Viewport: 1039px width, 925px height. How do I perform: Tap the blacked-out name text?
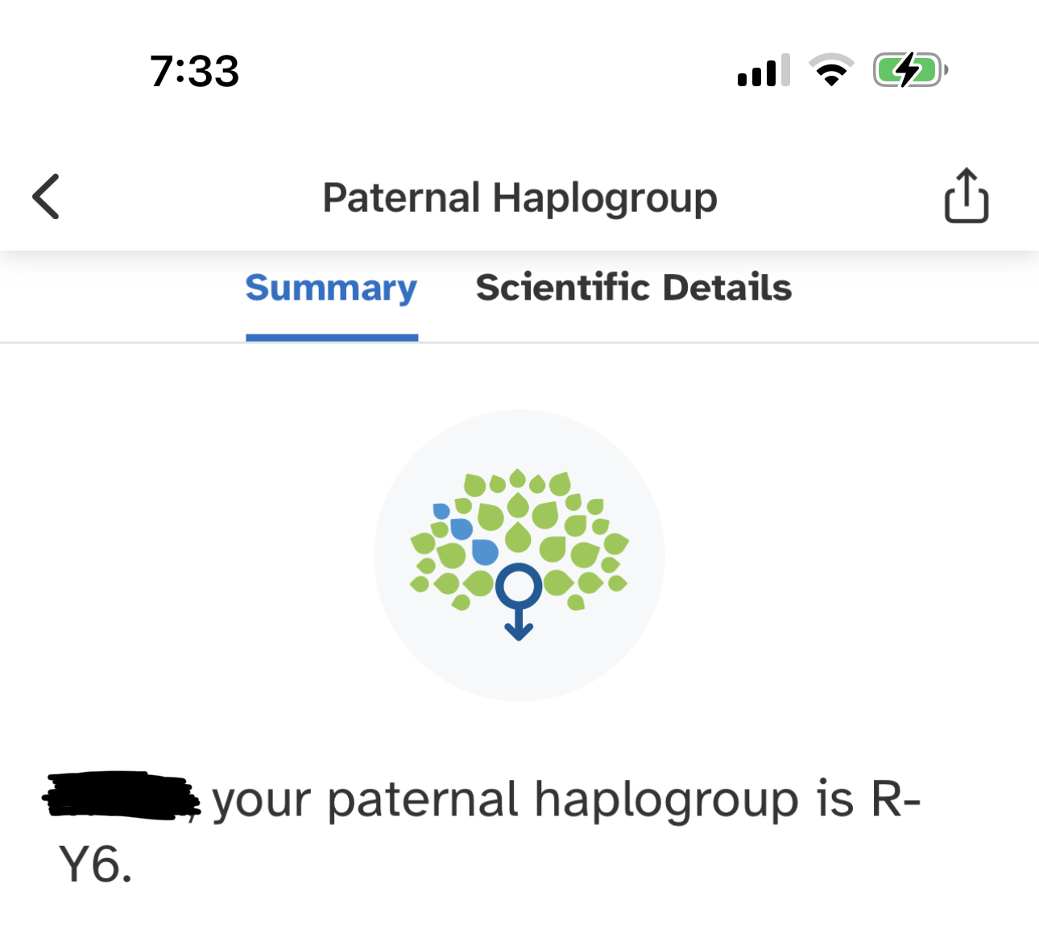click(121, 796)
